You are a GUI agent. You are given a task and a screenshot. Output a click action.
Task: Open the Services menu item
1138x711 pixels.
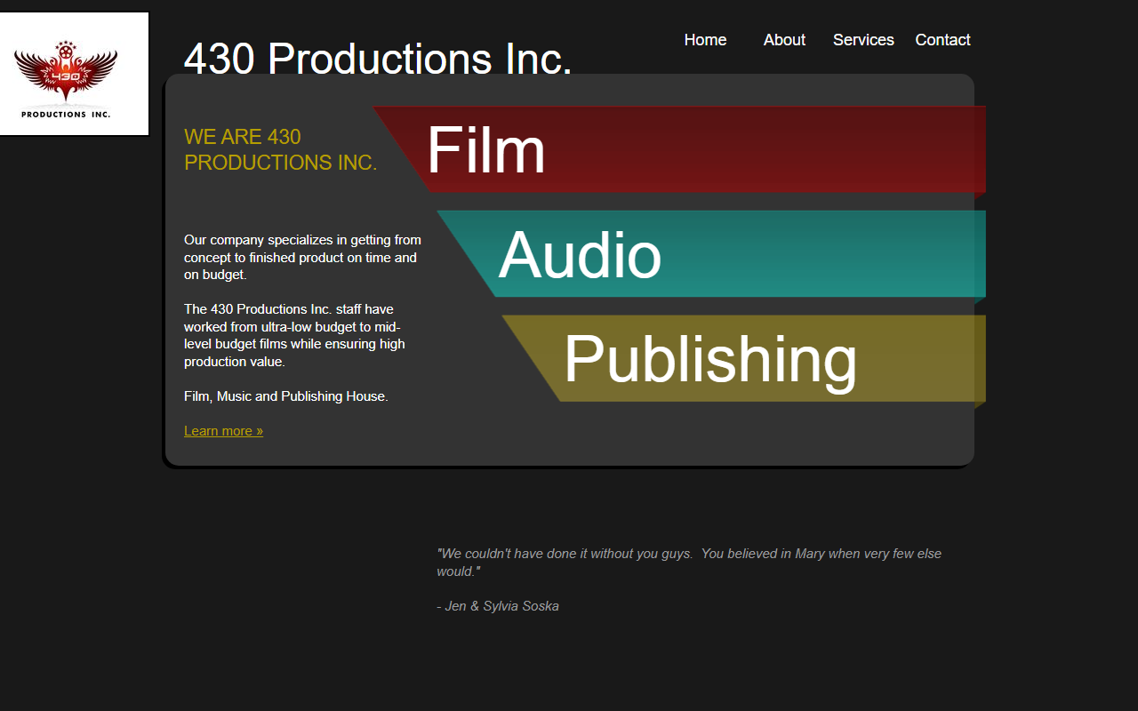point(863,40)
